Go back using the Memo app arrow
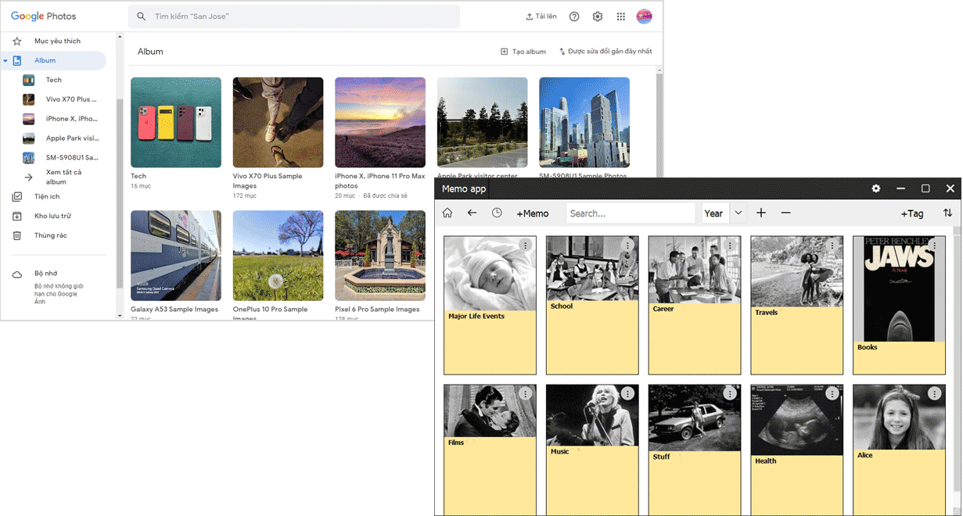This screenshot has height=516, width=963. pos(472,213)
